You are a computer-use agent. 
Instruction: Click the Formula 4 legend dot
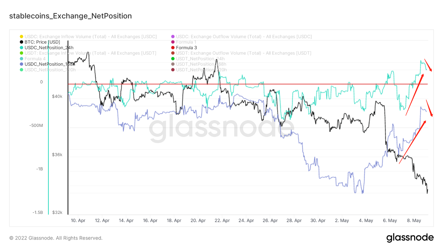(22, 59)
